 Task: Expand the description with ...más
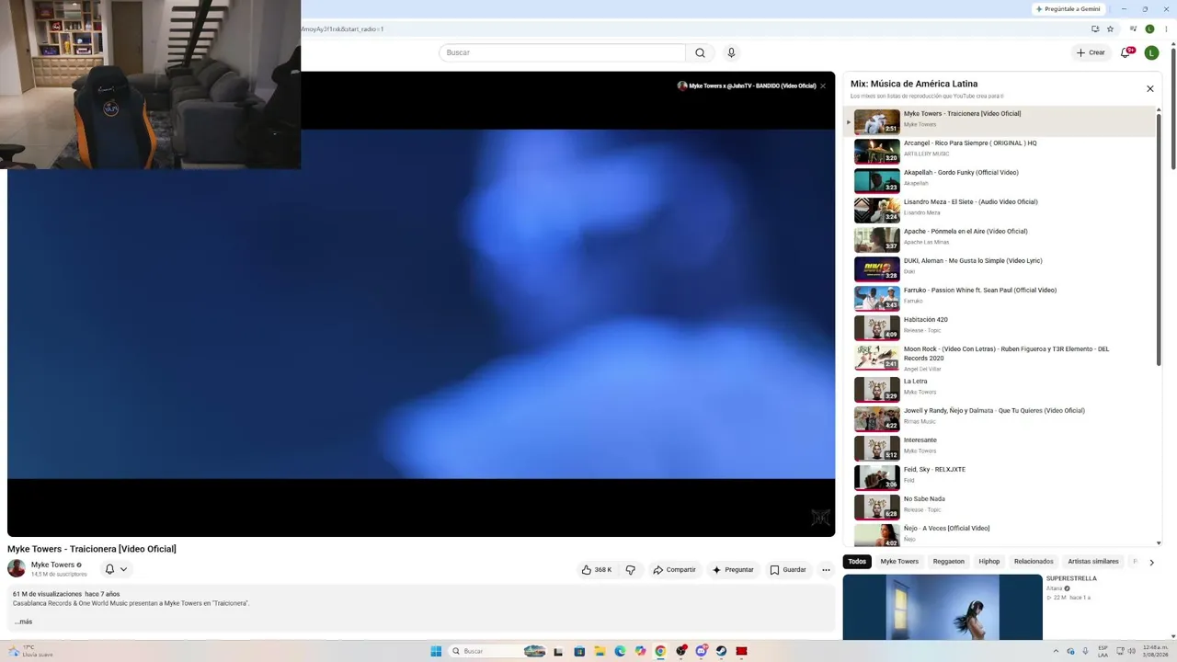(x=23, y=622)
